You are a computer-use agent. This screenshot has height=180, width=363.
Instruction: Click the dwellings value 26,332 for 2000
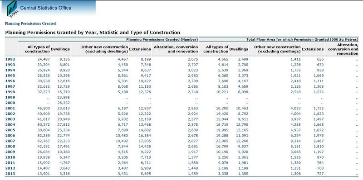64,103
